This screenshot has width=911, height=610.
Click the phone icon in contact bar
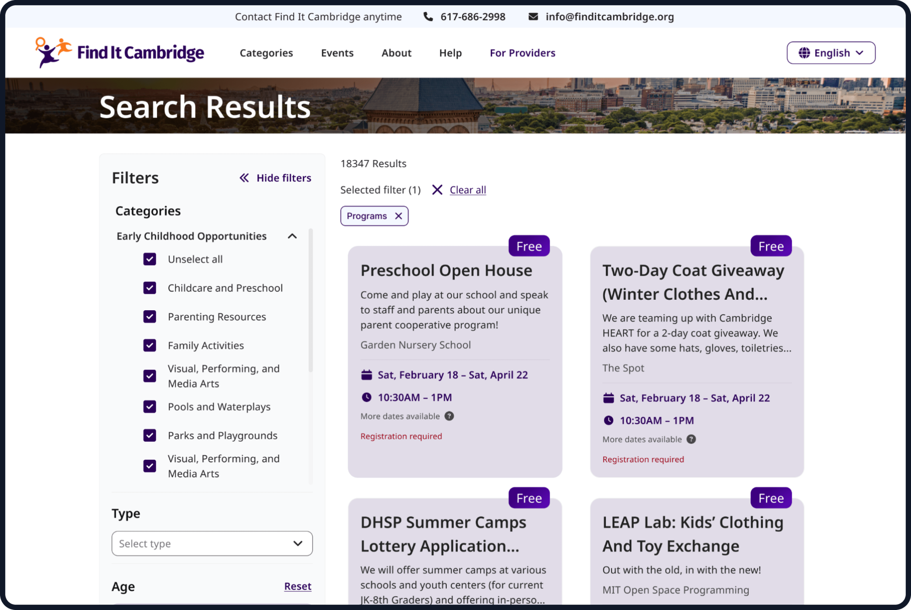pyautogui.click(x=428, y=17)
